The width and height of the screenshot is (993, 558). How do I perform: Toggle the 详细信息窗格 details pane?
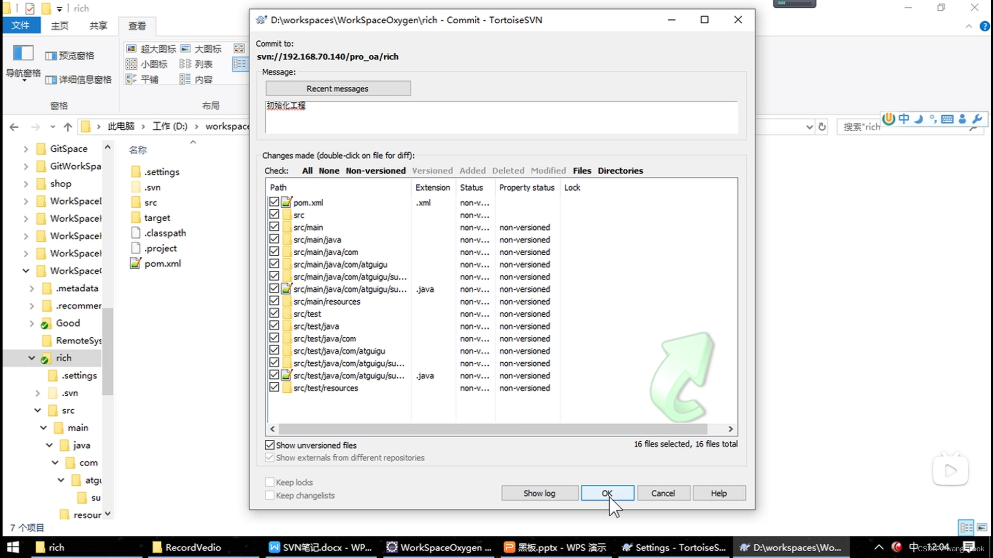pos(79,80)
